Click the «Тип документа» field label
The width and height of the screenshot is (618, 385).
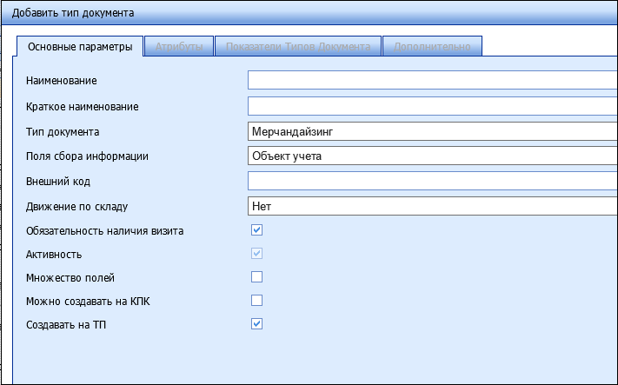pyautogui.click(x=63, y=132)
